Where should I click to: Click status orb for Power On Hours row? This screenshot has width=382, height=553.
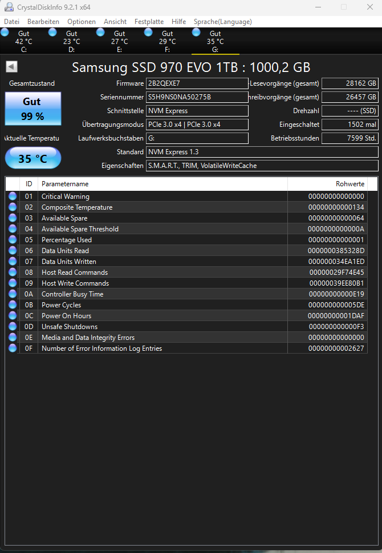[x=13, y=316]
